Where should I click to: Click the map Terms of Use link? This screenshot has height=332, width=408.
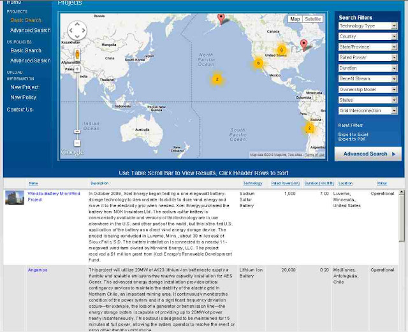[x=314, y=155]
